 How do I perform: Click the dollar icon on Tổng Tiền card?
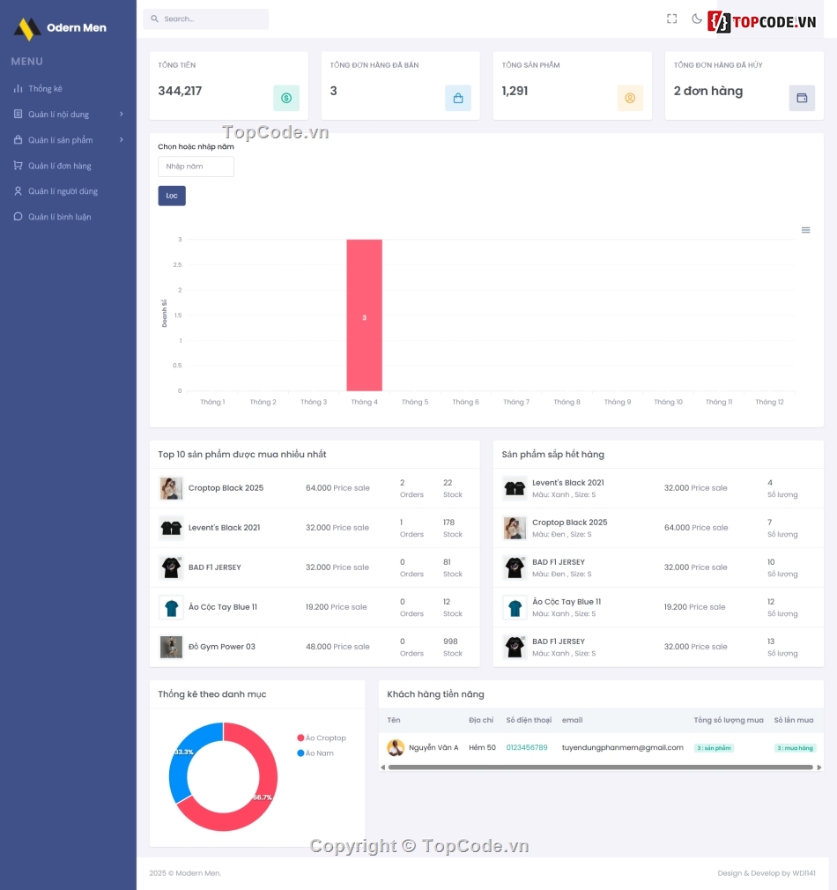(286, 98)
